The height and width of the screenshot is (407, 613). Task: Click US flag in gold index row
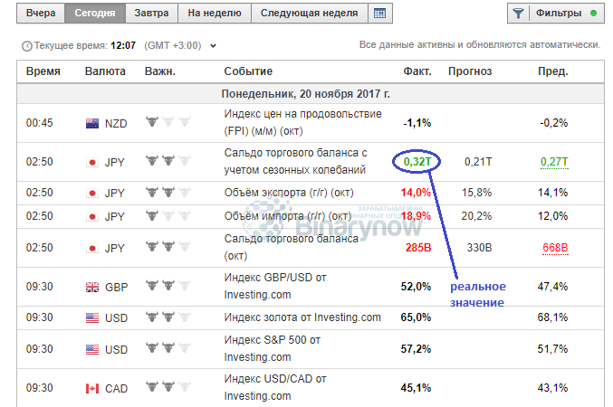pos(92,318)
